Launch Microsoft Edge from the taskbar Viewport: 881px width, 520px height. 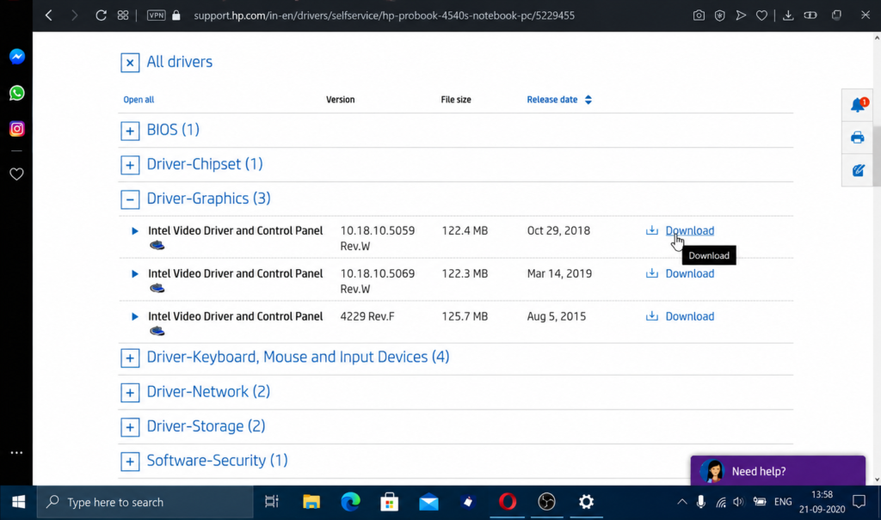(x=351, y=502)
